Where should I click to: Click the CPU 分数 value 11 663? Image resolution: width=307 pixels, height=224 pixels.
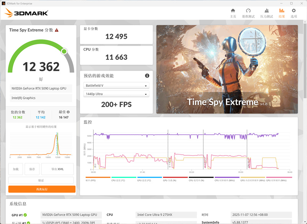point(116,57)
